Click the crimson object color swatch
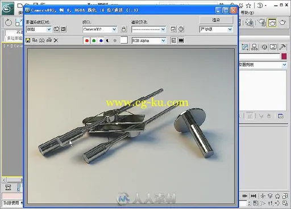This screenshot has width=291, height=209. [x=284, y=56]
